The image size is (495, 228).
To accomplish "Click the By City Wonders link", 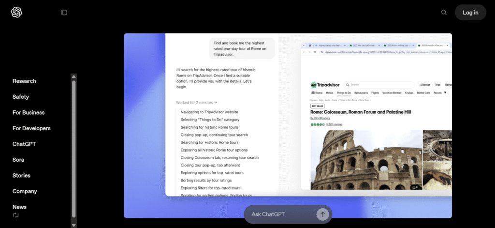I will click(x=320, y=118).
